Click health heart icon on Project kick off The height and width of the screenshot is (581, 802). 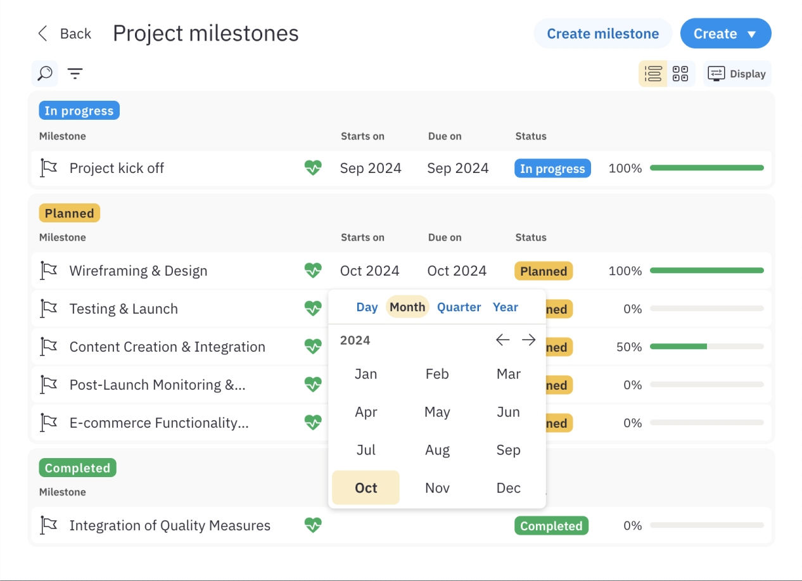pos(313,168)
